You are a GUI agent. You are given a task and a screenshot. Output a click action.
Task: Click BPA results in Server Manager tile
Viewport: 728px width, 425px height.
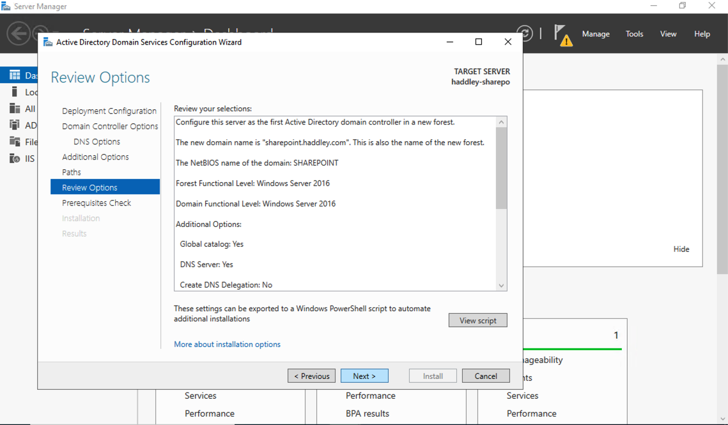point(368,413)
